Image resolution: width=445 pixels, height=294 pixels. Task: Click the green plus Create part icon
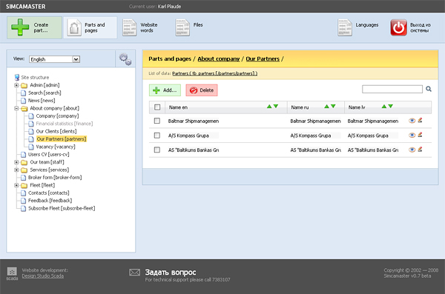[x=20, y=27]
